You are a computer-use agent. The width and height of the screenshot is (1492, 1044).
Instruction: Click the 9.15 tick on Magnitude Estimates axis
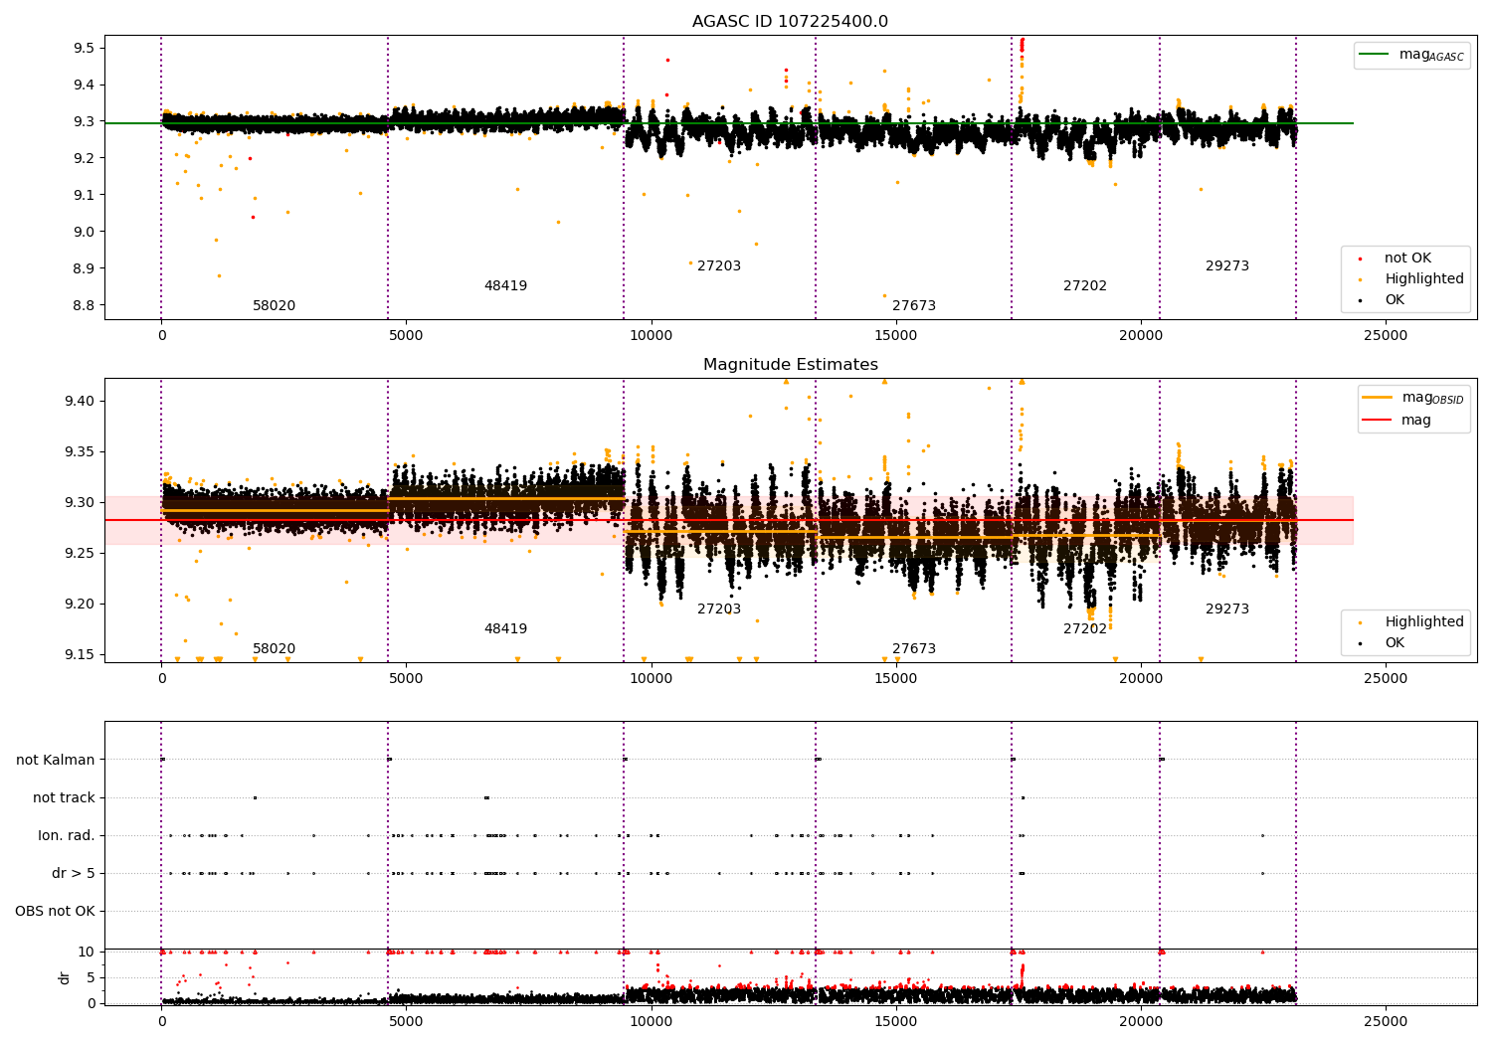click(x=80, y=655)
